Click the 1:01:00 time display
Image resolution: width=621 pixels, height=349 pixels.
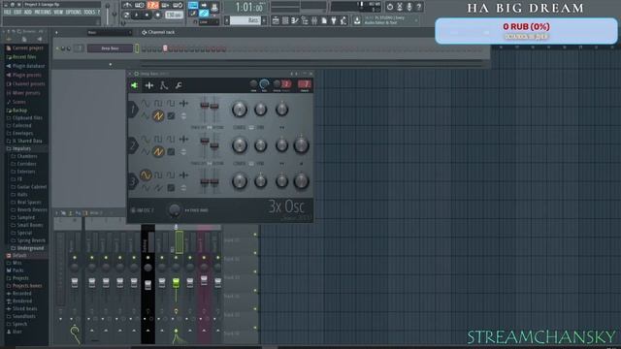click(x=249, y=7)
